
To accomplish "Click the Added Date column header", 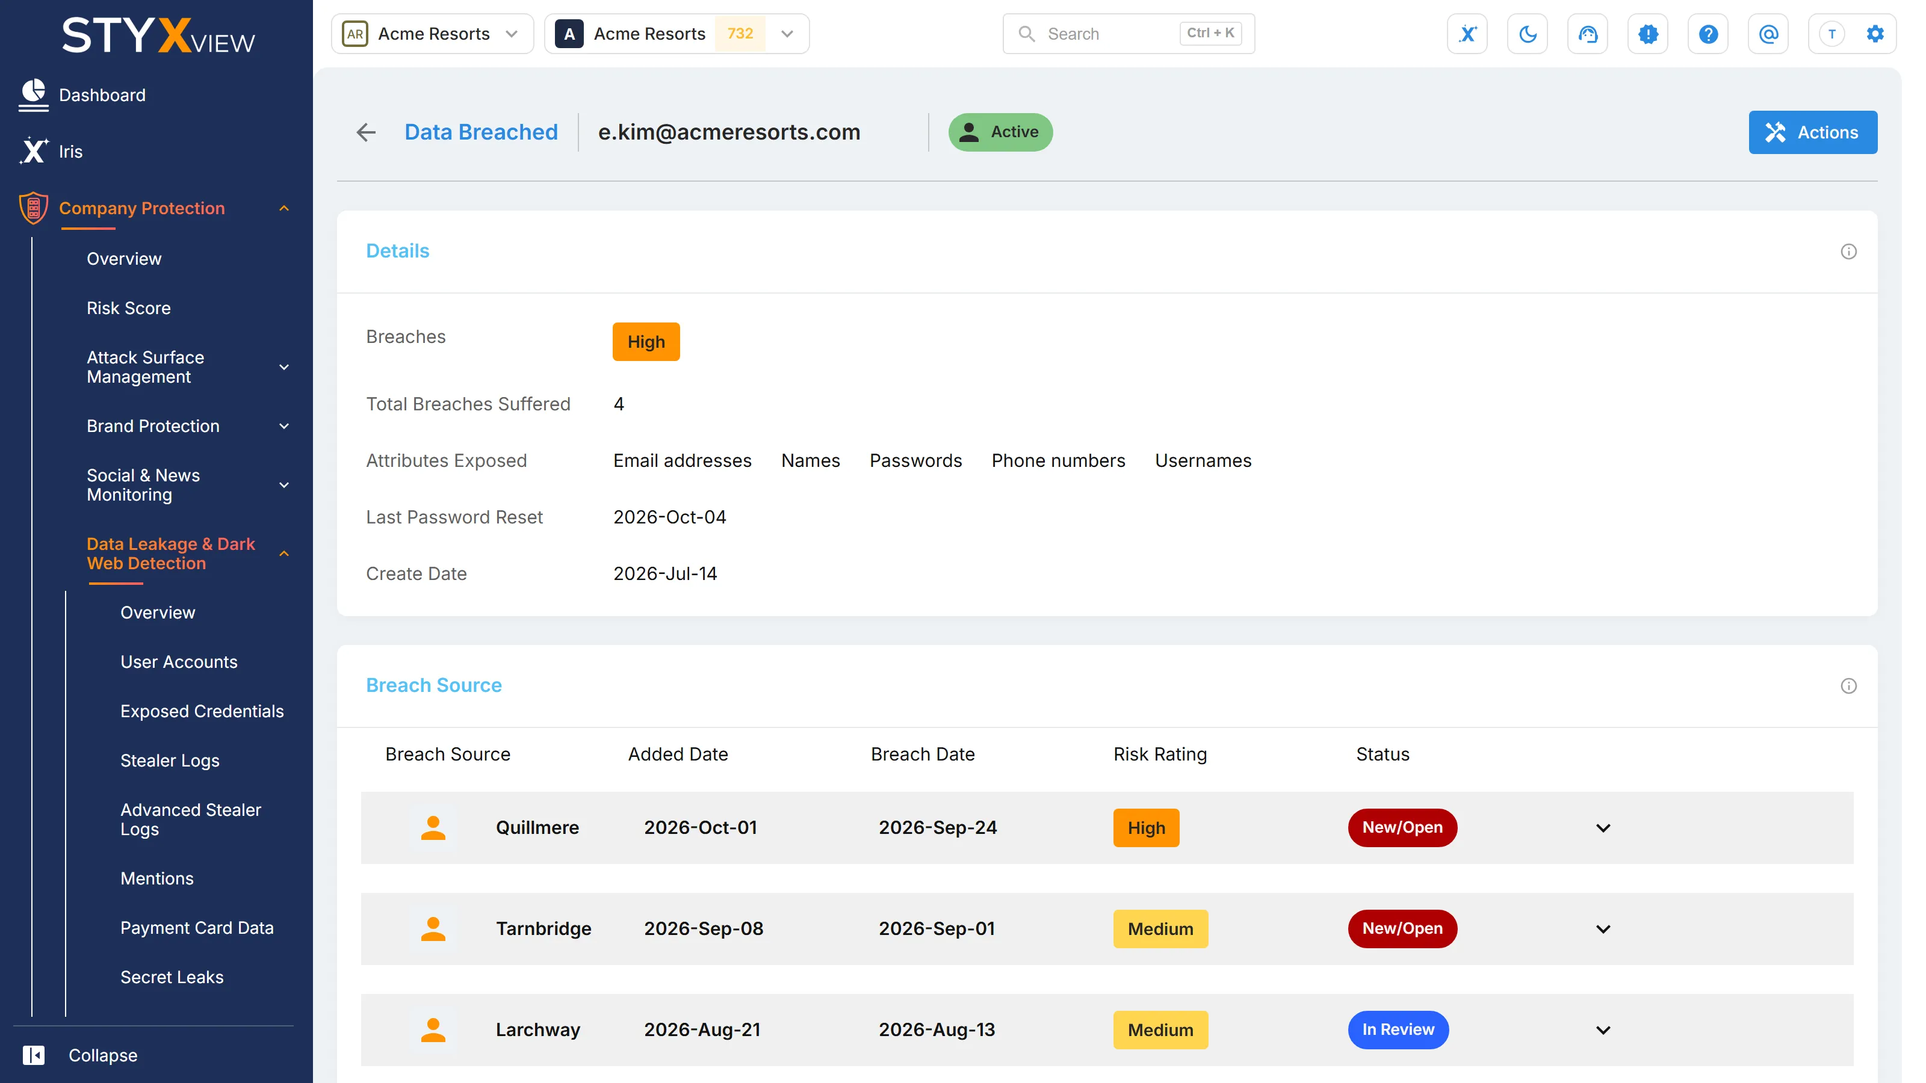I will click(x=677, y=754).
